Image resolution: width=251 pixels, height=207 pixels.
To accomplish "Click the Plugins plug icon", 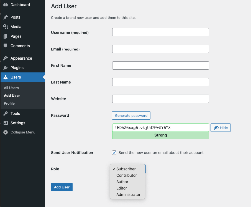I will (6, 68).
